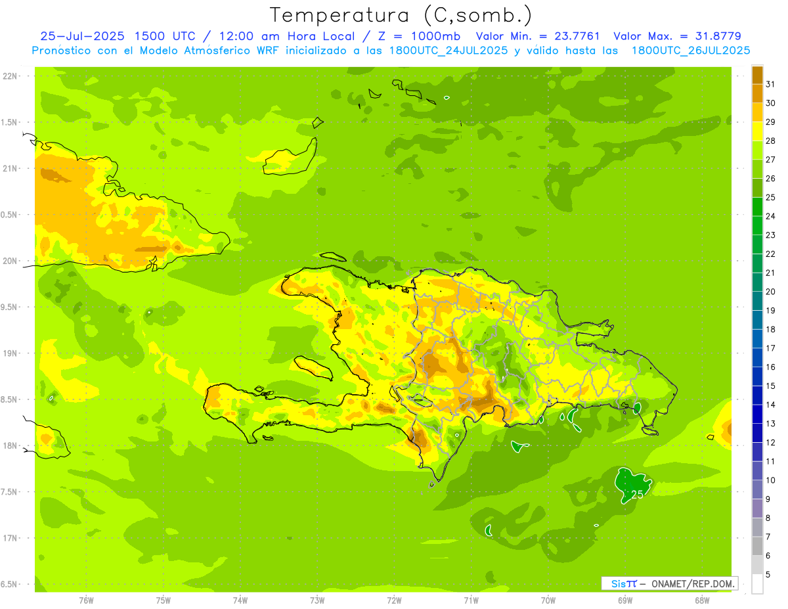Click the "Valor Min. = 23.7761" text
The image size is (788, 609).
(537, 36)
